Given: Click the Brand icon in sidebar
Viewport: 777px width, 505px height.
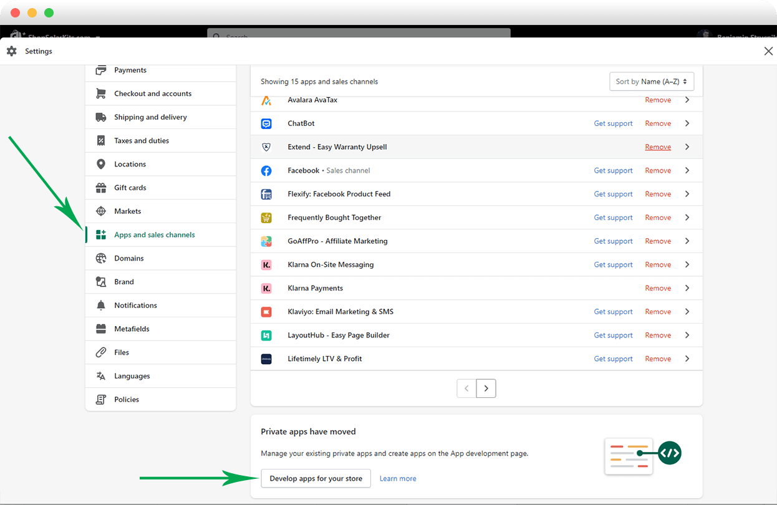Looking at the screenshot, I should (101, 282).
